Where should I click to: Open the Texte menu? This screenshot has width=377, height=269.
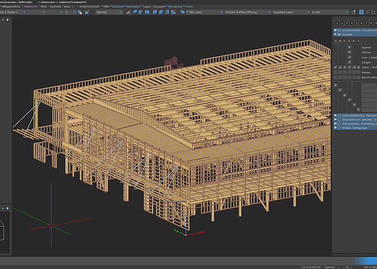click(188, 6)
